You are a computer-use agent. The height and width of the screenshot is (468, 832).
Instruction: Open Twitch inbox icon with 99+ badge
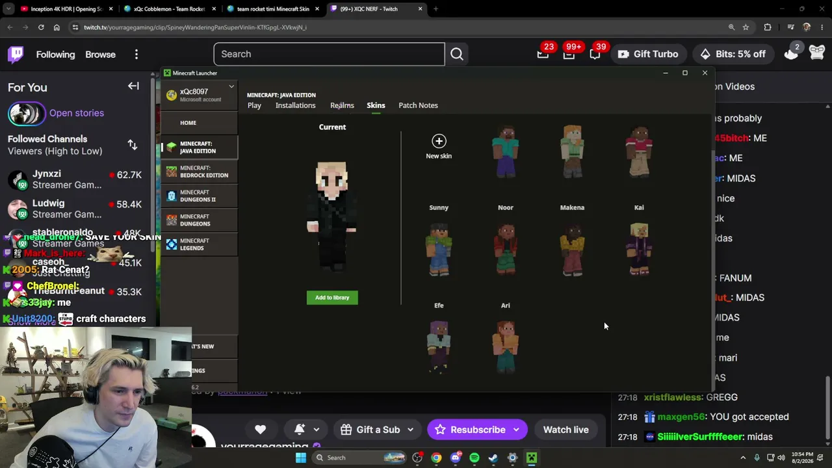click(x=569, y=55)
